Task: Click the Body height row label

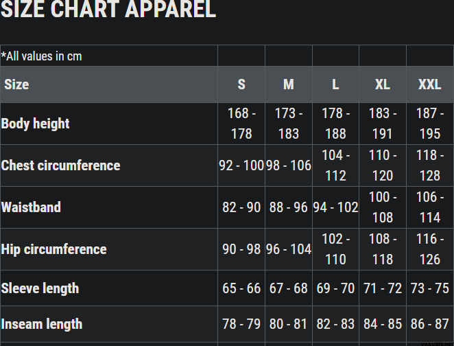Action: pyautogui.click(x=36, y=124)
